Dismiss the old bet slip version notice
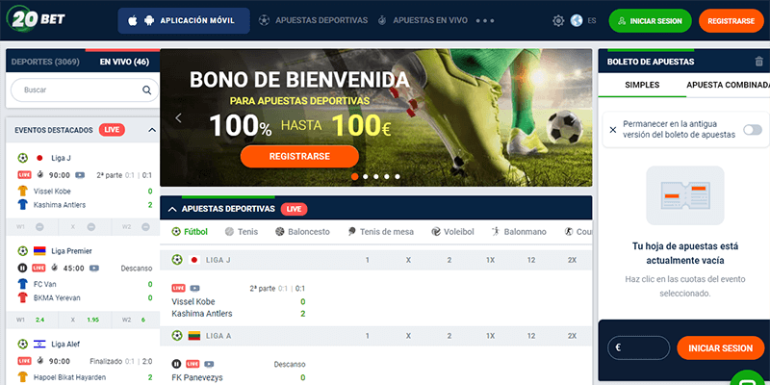Image resolution: width=770 pixels, height=385 pixels. coord(613,130)
